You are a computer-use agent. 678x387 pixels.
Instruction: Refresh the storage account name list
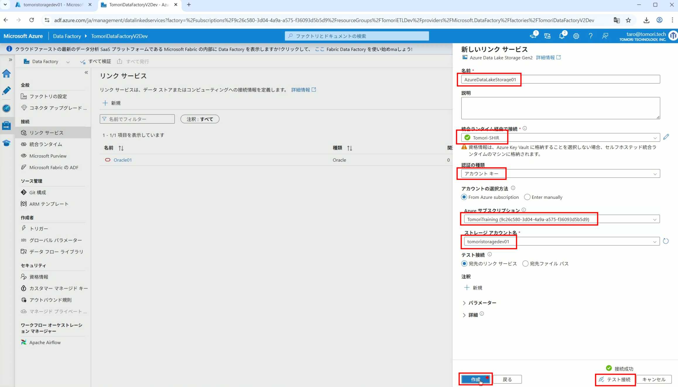[x=666, y=241]
